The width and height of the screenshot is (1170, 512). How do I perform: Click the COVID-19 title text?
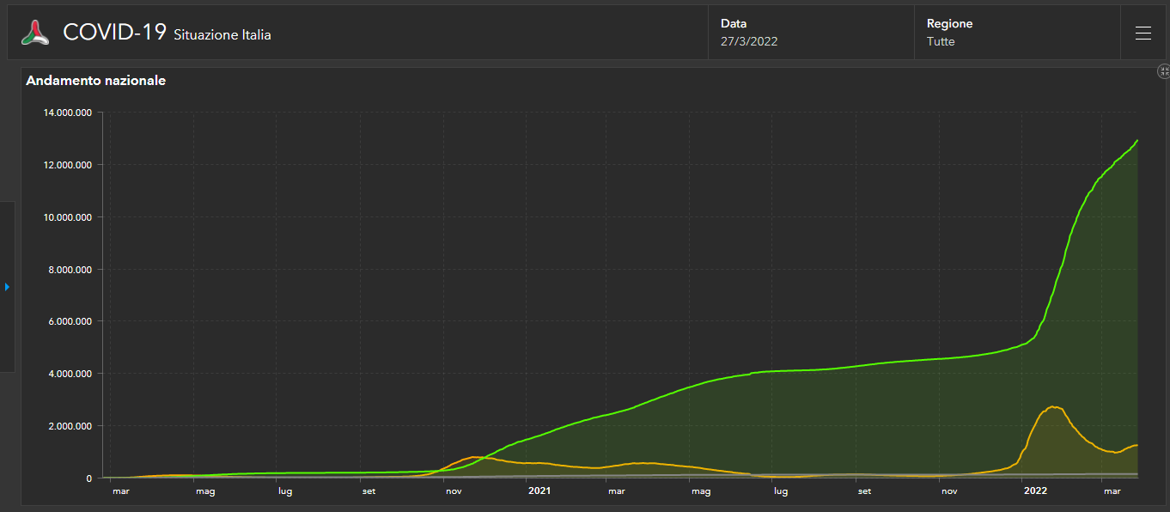(x=114, y=33)
